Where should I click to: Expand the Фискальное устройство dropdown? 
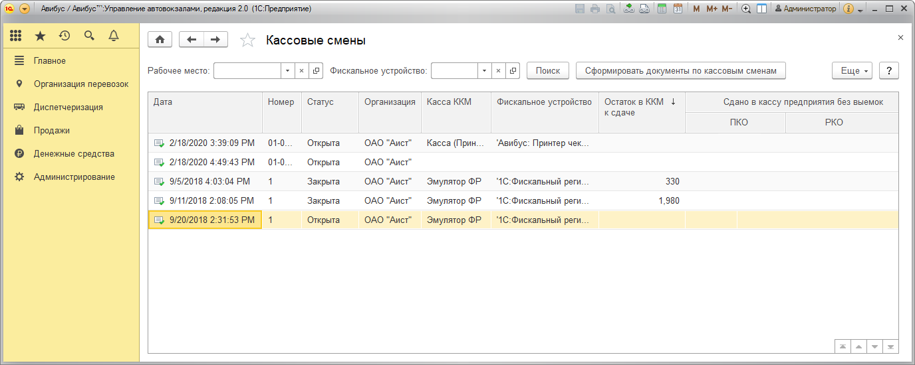(x=485, y=70)
